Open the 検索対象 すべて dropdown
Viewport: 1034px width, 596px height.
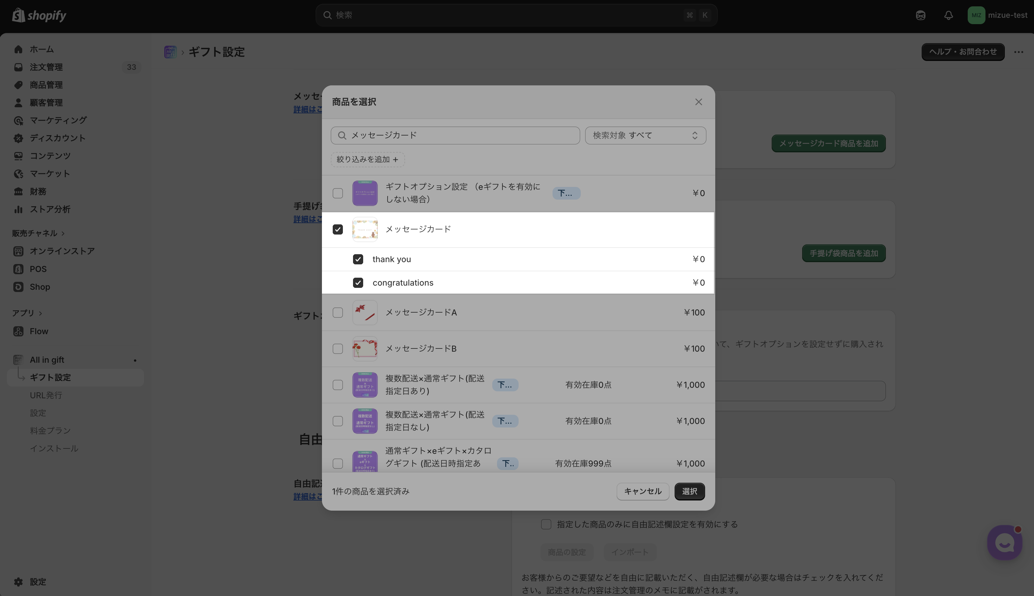click(x=645, y=136)
